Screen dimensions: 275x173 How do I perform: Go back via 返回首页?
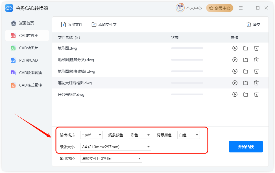click(27, 23)
